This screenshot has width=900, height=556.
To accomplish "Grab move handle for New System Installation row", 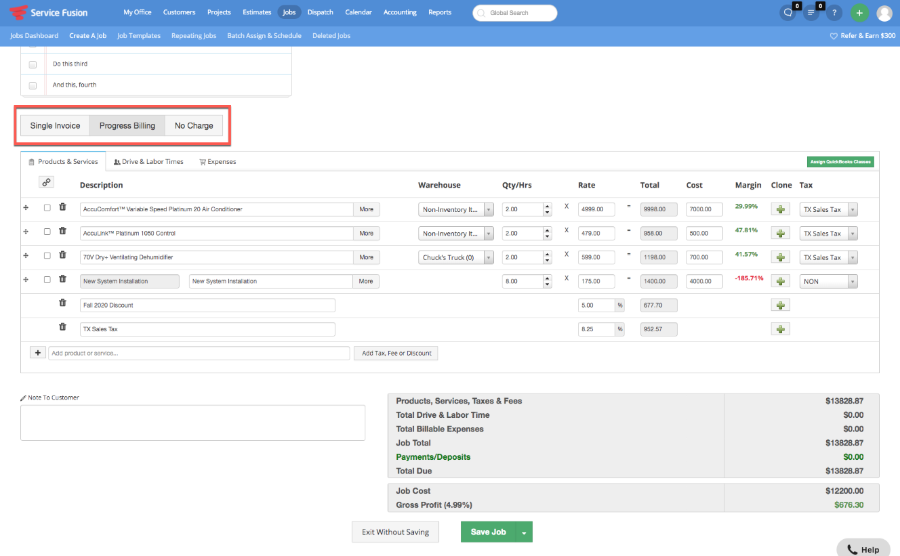I will pos(26,279).
